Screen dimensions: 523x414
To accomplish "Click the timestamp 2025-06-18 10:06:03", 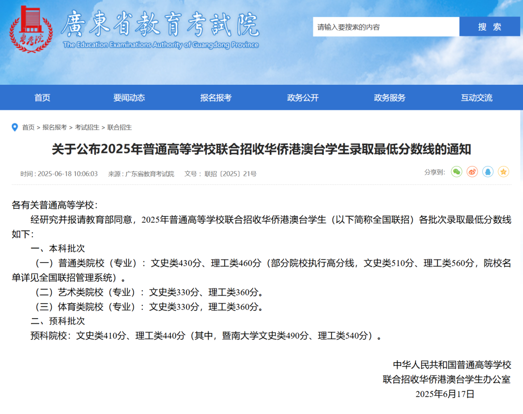I will click(x=67, y=174).
